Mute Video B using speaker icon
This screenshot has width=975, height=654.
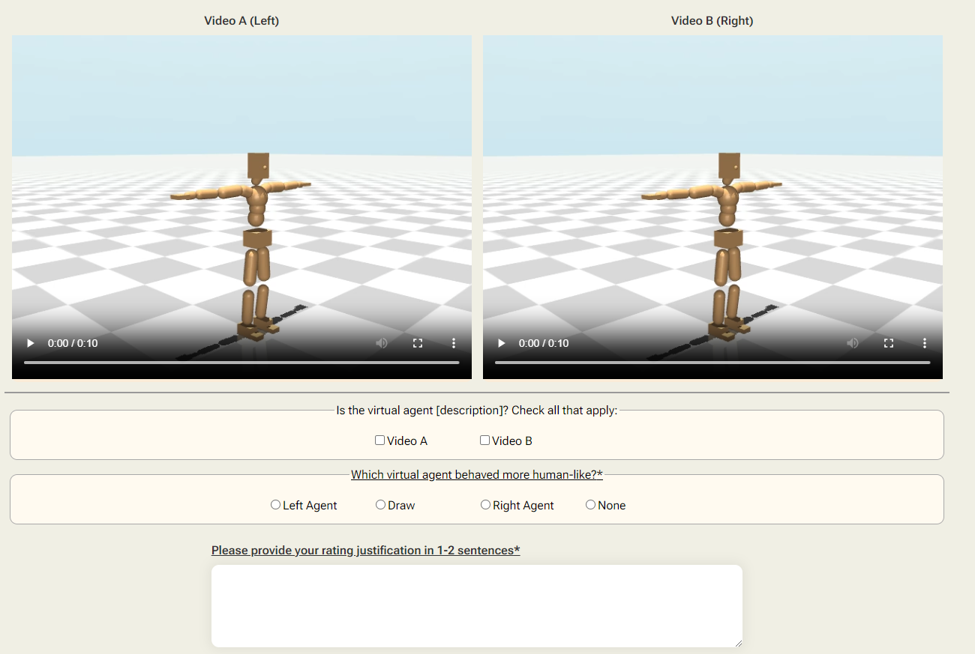click(853, 343)
